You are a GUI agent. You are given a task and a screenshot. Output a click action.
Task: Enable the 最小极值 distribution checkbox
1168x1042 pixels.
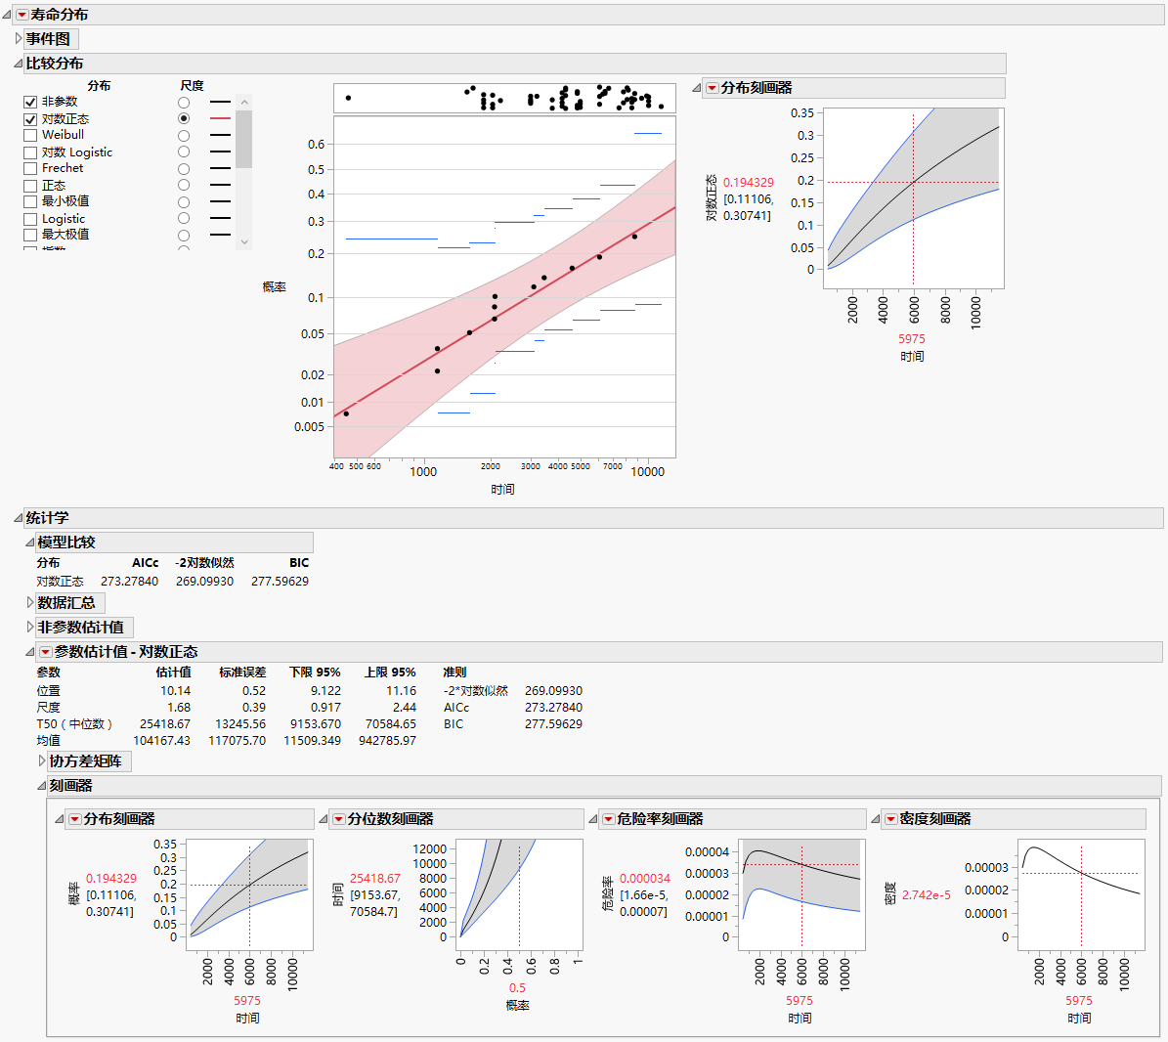[30, 201]
